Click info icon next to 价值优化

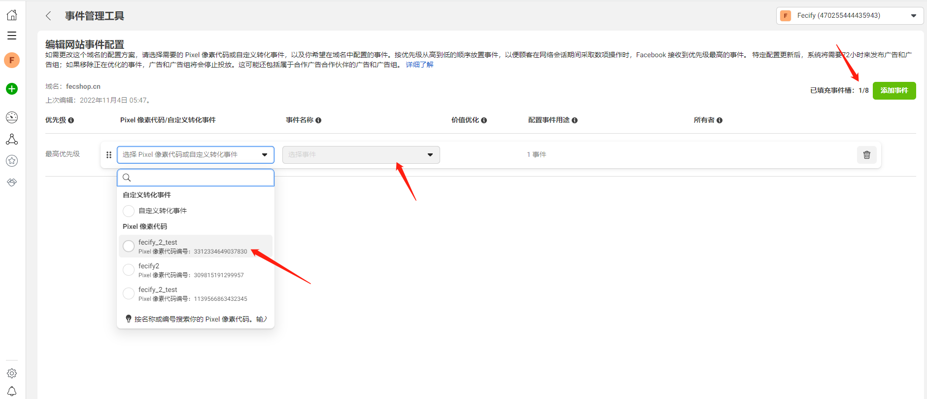[484, 120]
